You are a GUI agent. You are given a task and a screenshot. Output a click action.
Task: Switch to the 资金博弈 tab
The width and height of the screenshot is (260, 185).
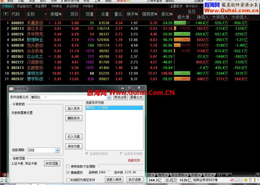pos(41,6)
